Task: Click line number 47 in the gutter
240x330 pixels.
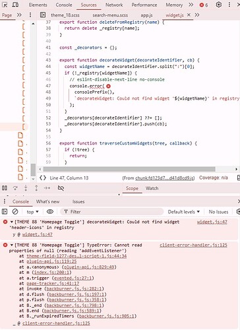Action: (x=48, y=86)
